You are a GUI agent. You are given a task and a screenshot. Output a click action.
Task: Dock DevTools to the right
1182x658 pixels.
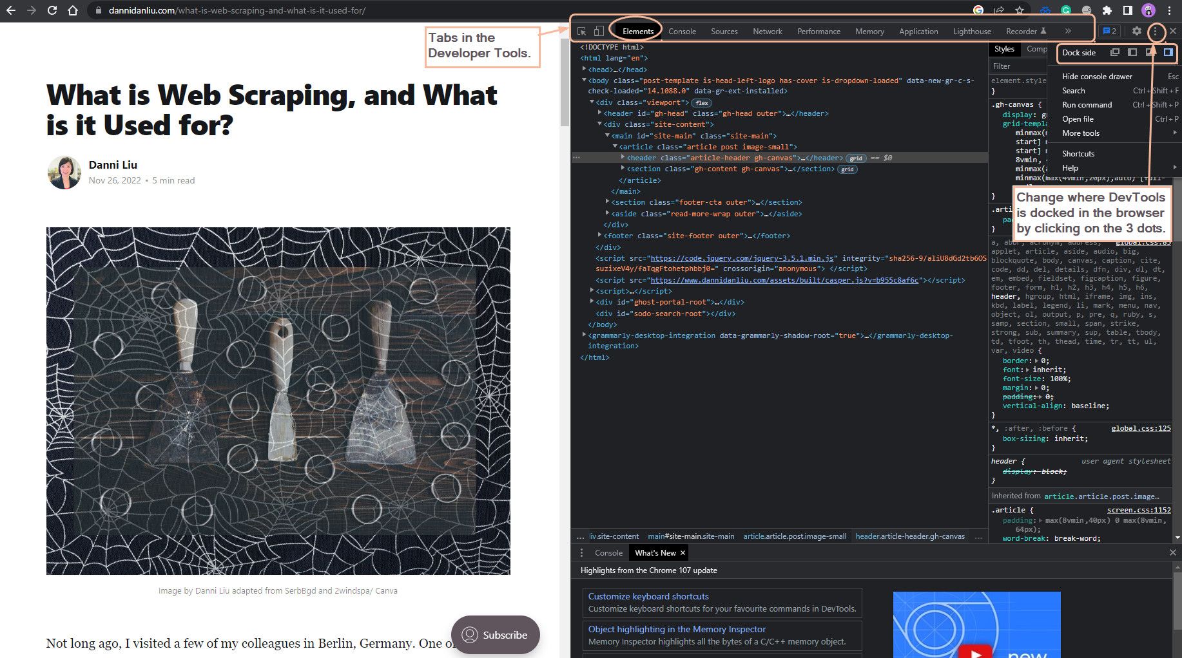(1168, 53)
